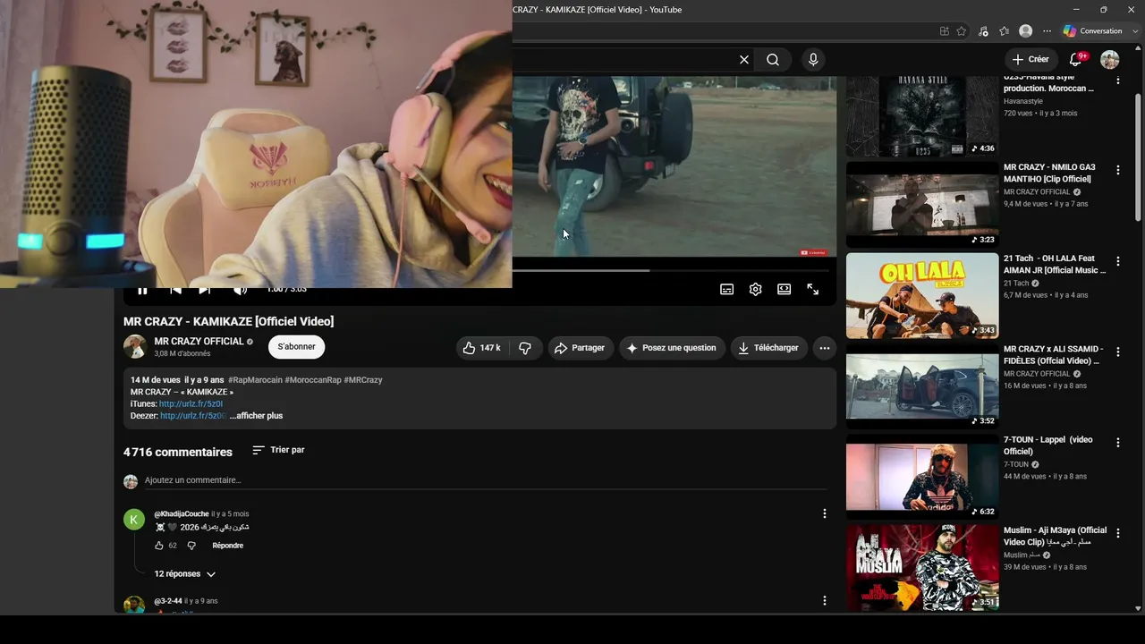
Task: Open Copilot Conversation button
Action: (1093, 31)
